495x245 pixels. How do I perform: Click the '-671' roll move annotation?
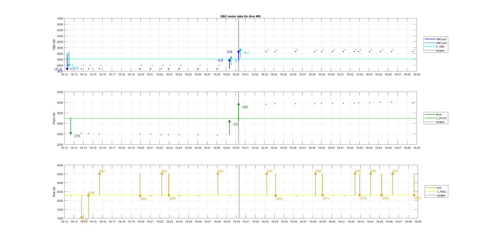coord(326,199)
